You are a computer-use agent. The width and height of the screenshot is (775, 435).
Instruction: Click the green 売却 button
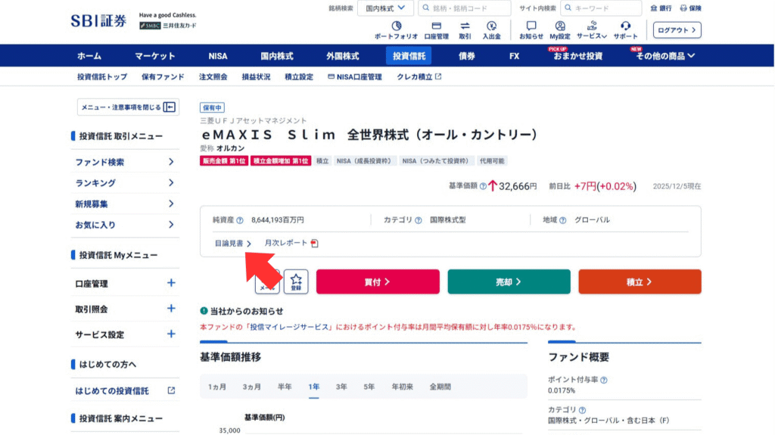pyautogui.click(x=509, y=281)
